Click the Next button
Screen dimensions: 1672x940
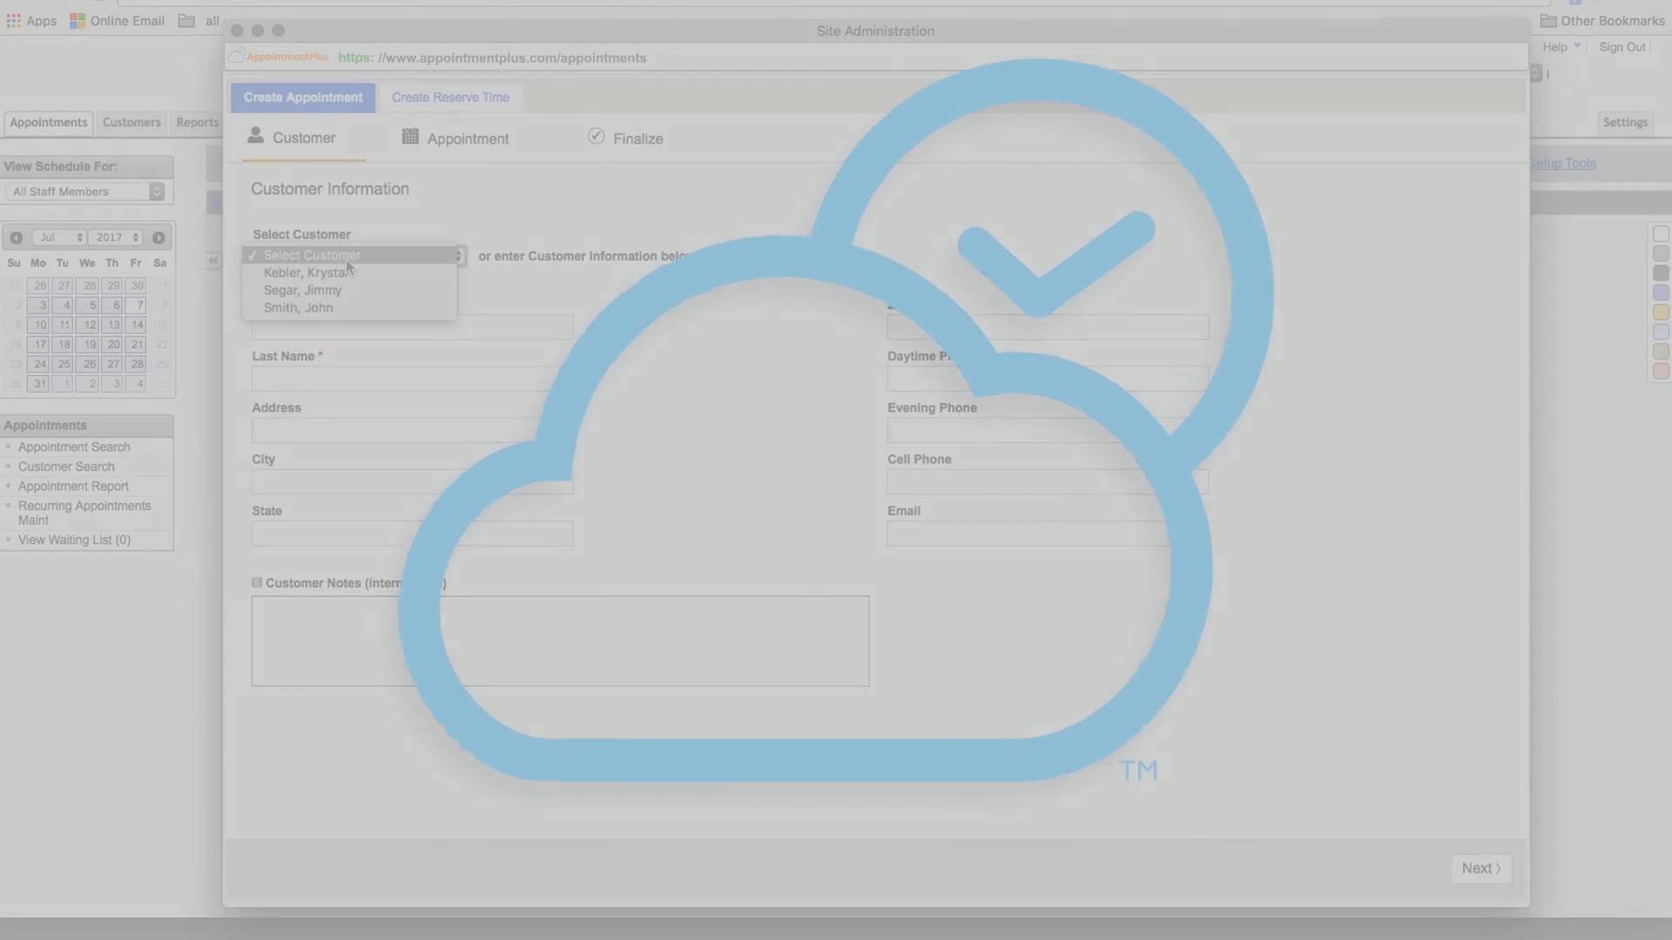[1480, 868]
